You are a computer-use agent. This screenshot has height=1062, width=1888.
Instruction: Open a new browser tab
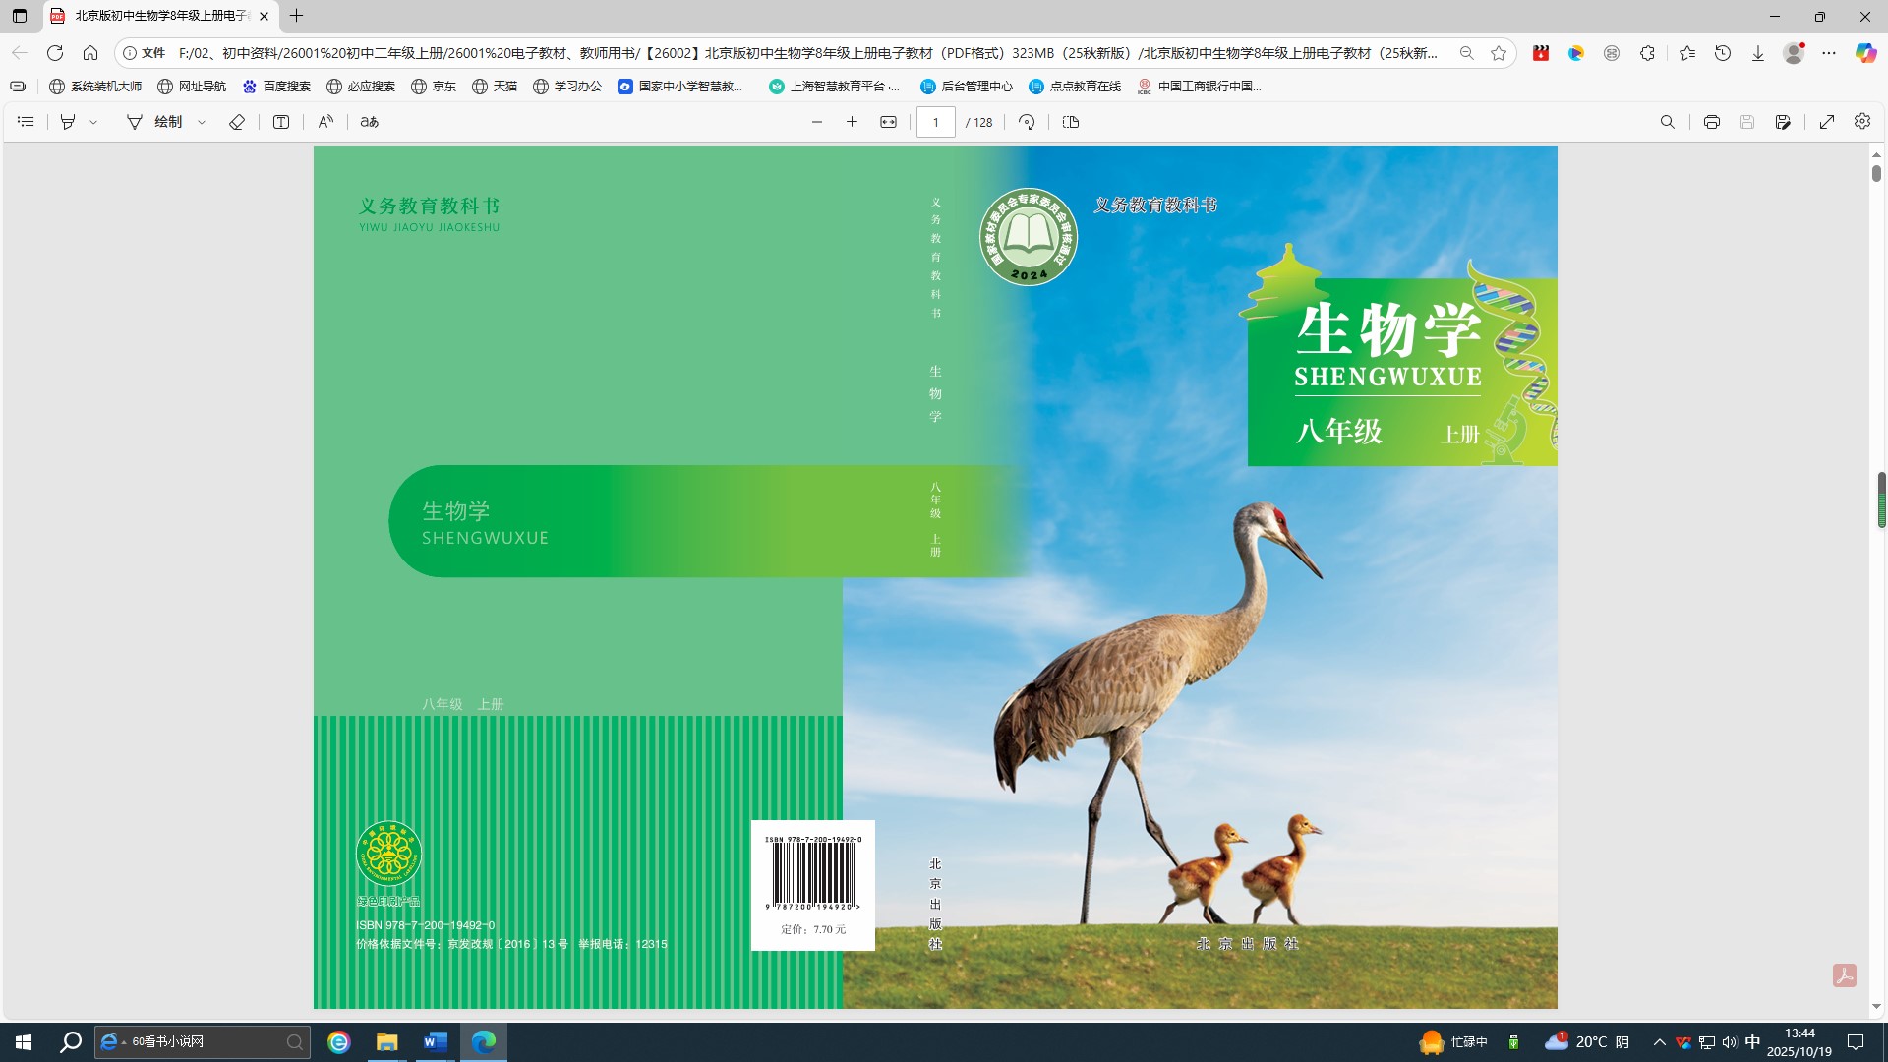coord(296,16)
